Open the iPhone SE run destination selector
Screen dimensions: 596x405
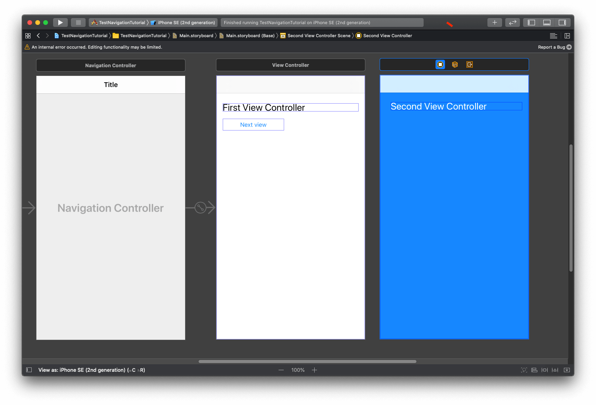[183, 22]
